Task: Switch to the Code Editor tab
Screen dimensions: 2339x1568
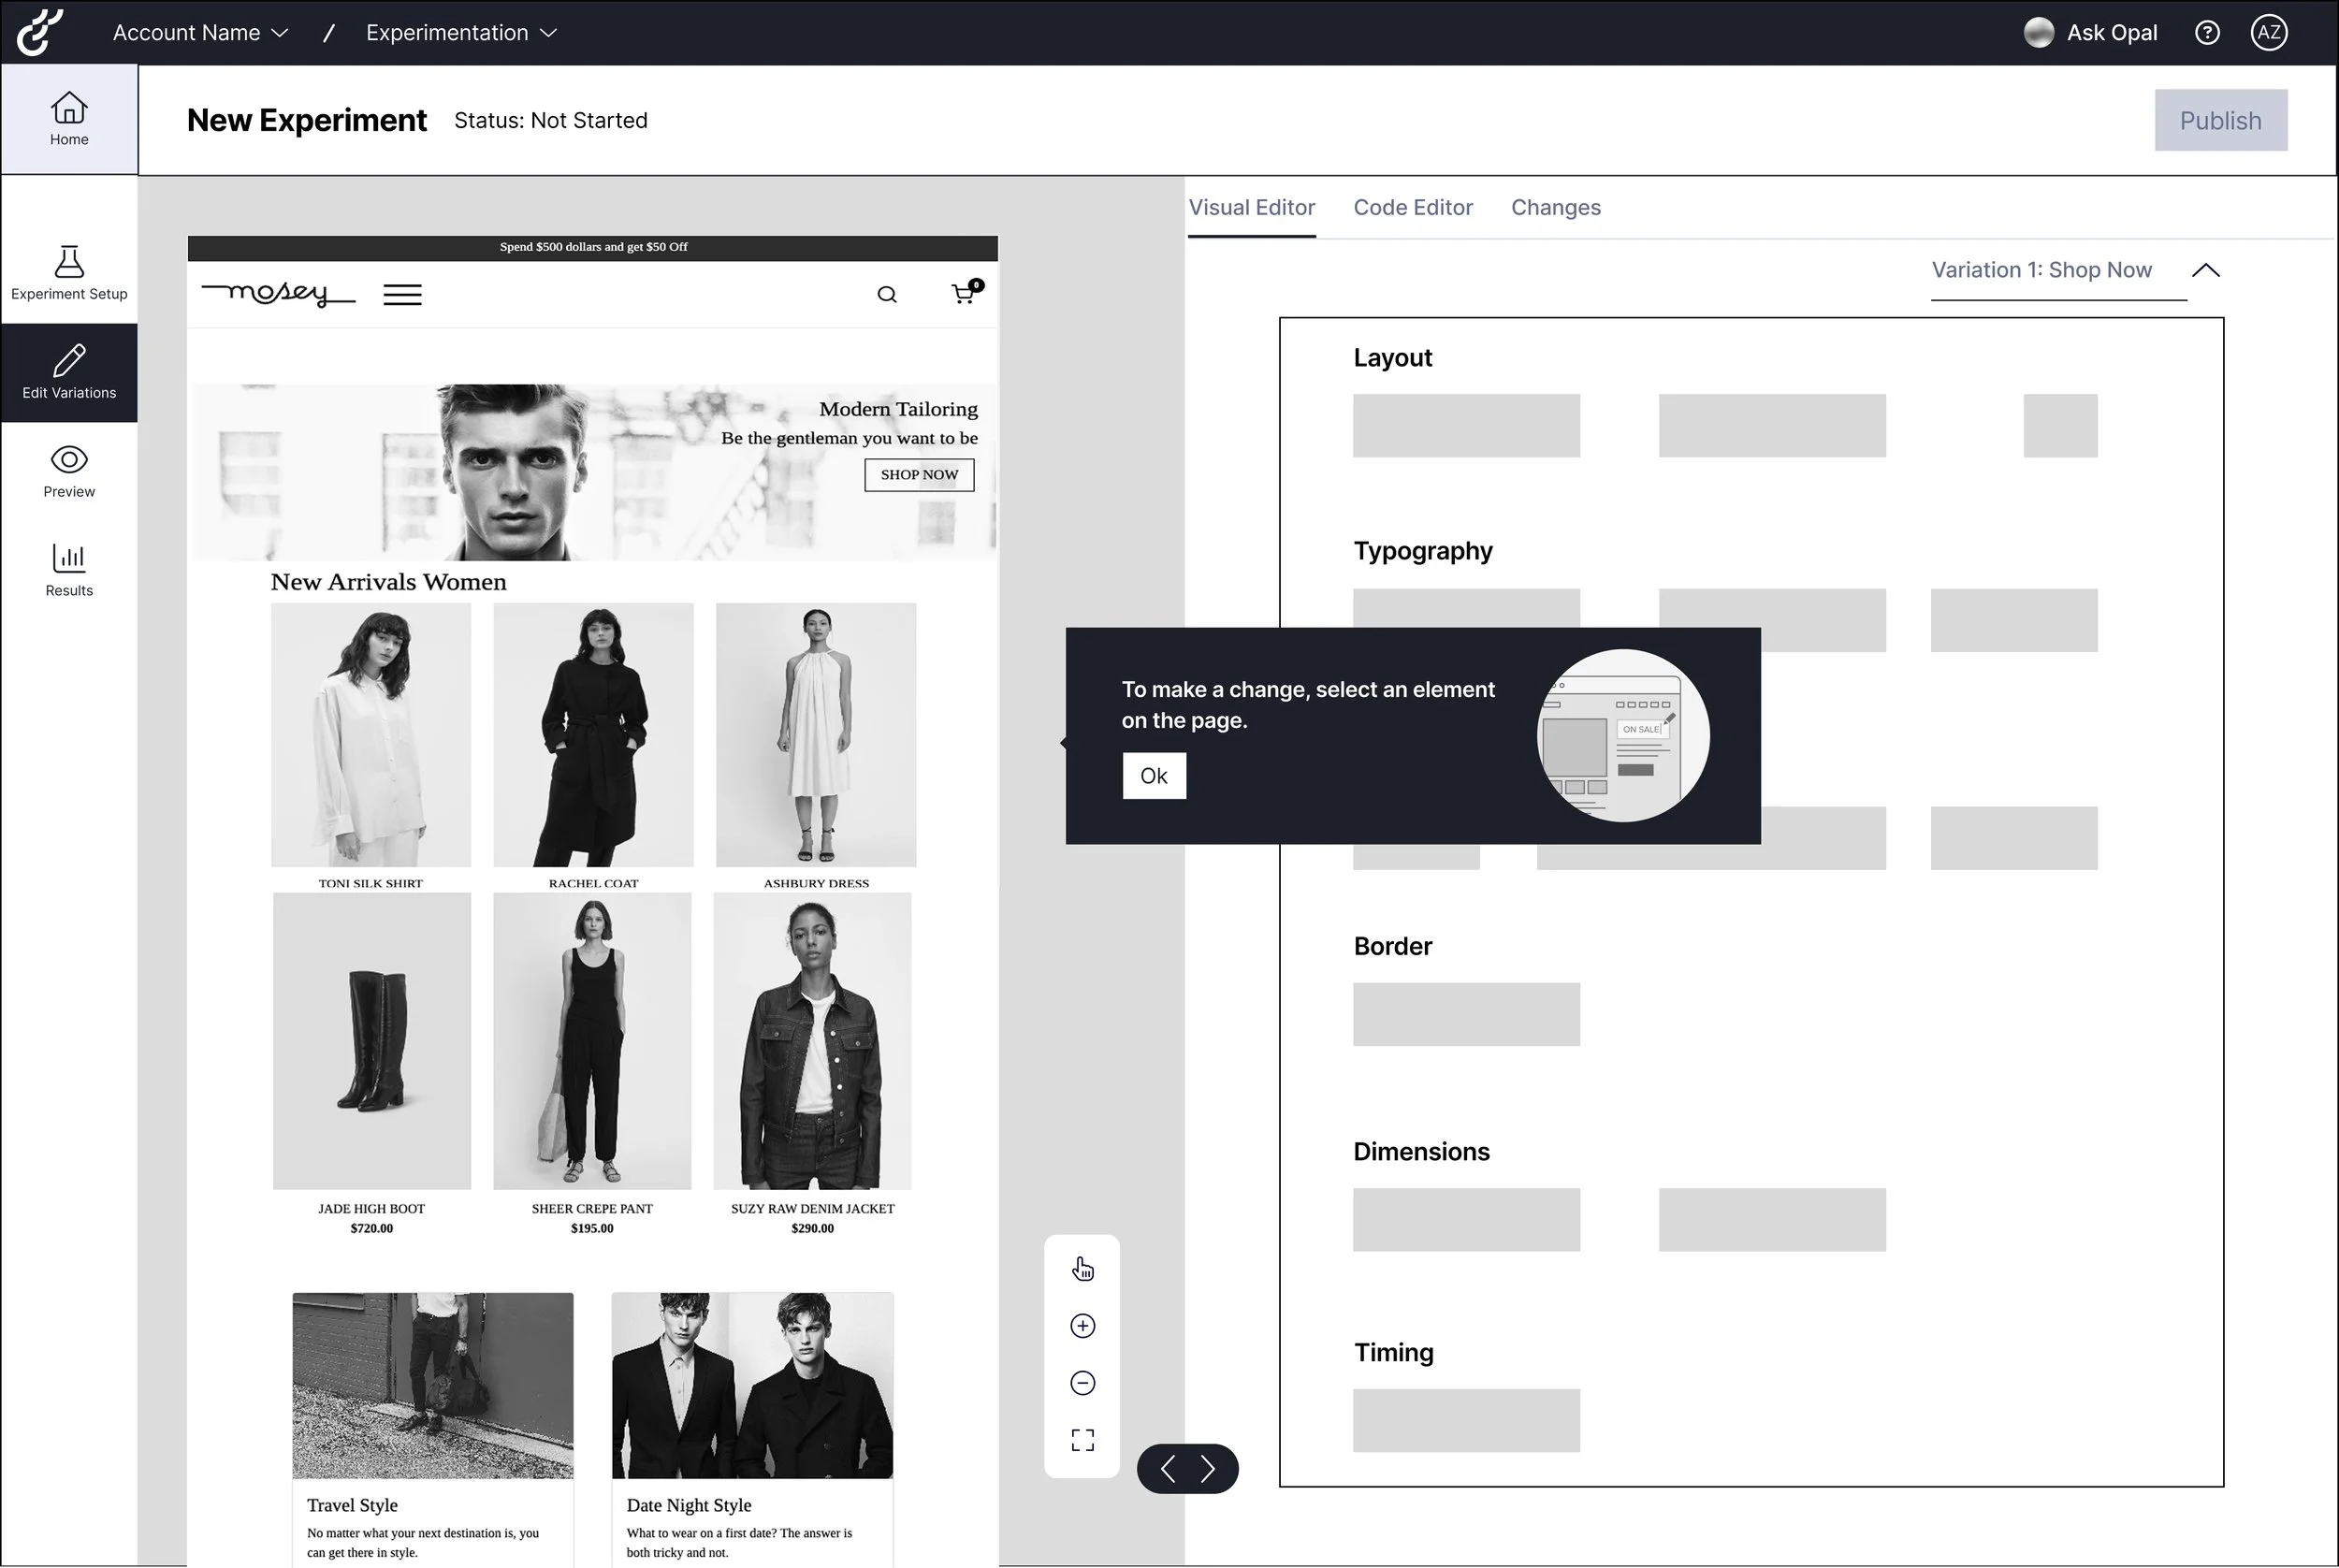Action: [x=1412, y=208]
